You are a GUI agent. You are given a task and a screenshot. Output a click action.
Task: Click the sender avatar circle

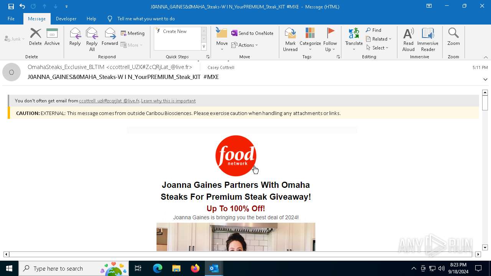pos(12,72)
